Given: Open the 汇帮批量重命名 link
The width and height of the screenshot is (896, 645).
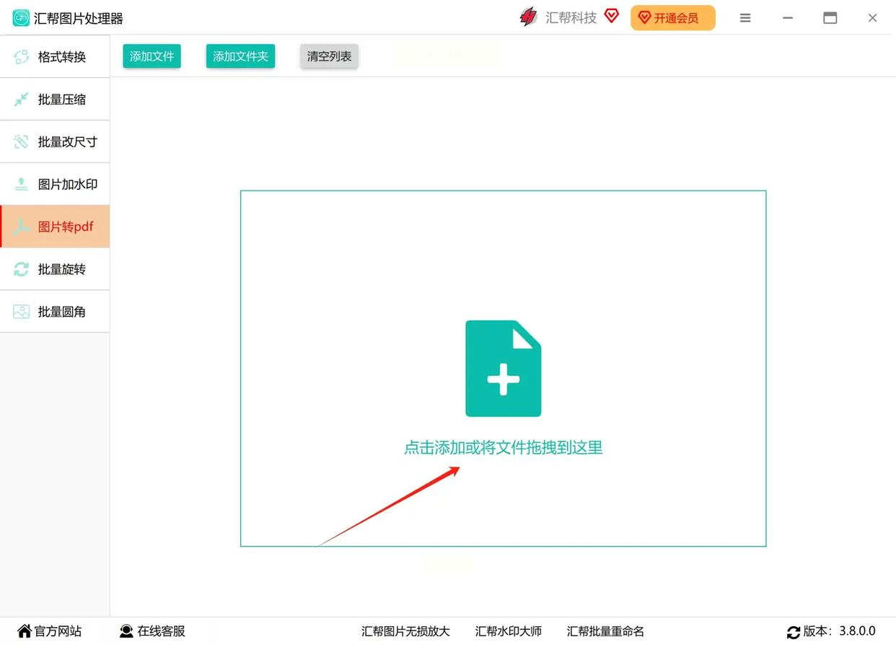Looking at the screenshot, I should 605,631.
